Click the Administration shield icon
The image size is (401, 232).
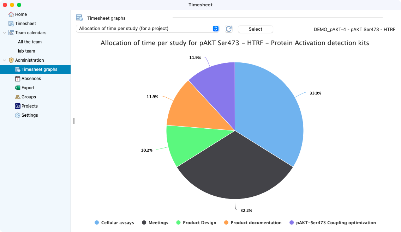(x=11, y=60)
